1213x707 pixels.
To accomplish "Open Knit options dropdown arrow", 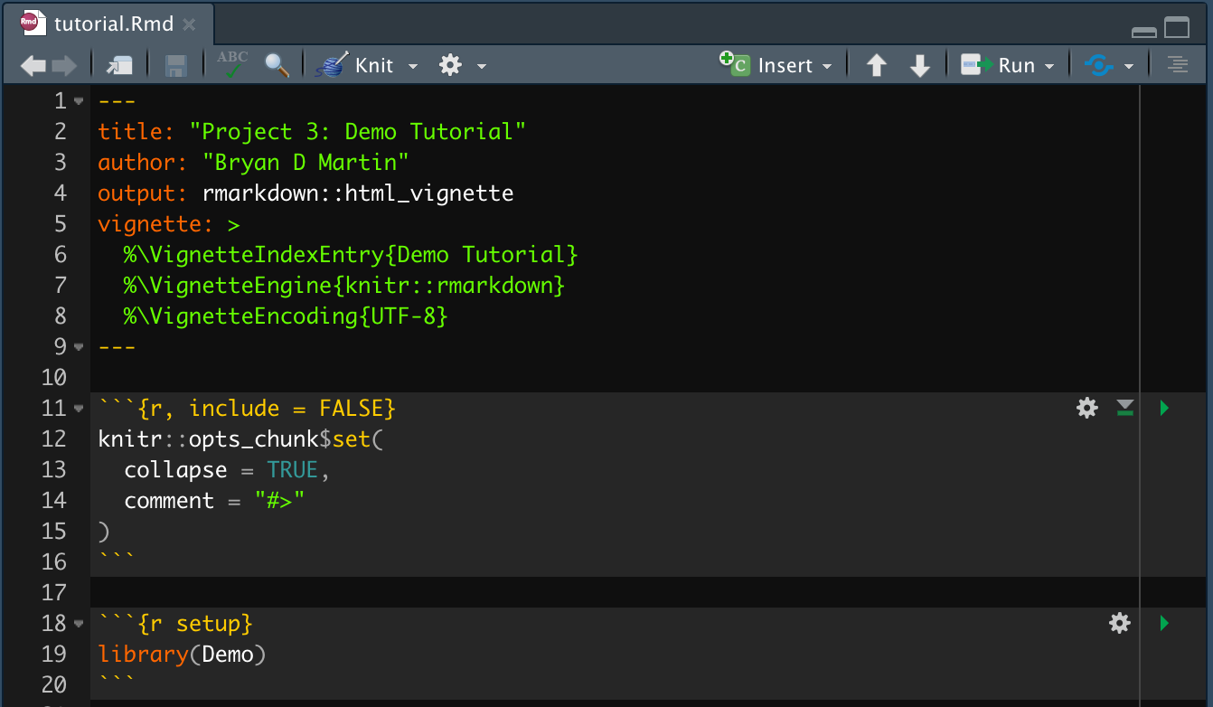I will click(x=413, y=66).
